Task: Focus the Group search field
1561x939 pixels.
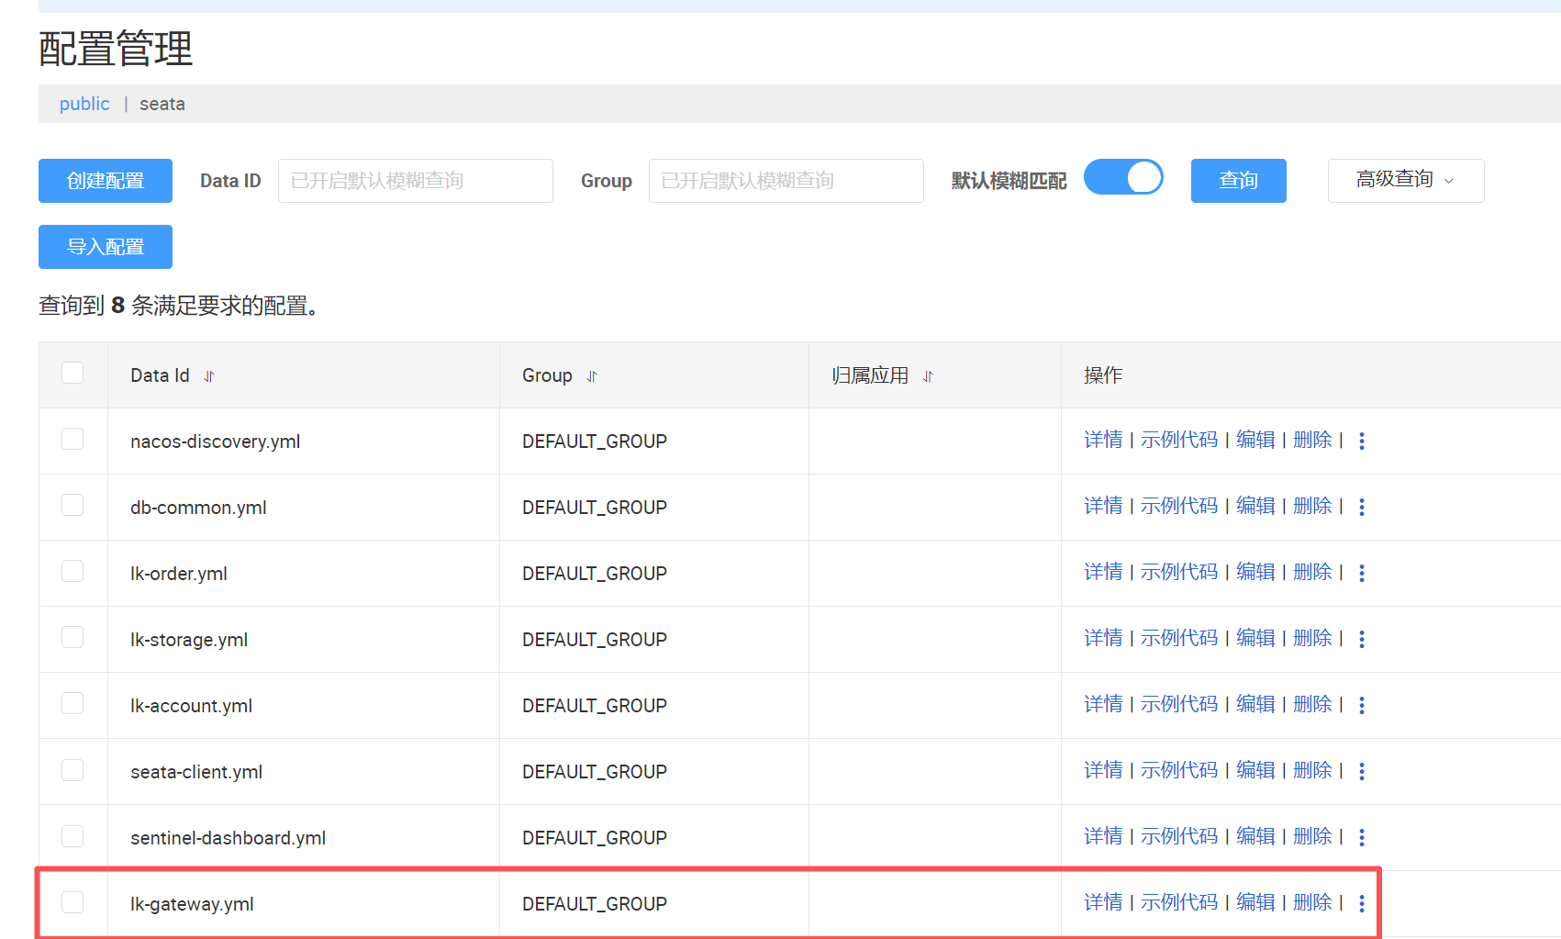Action: [x=786, y=181]
